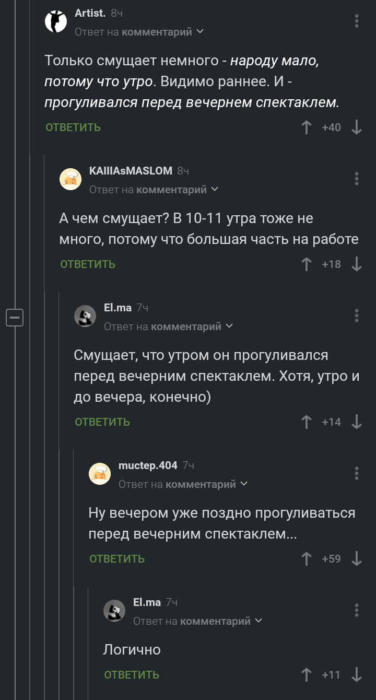Collapse the comment thread with minus box
The width and height of the screenshot is (376, 700).
(x=15, y=317)
